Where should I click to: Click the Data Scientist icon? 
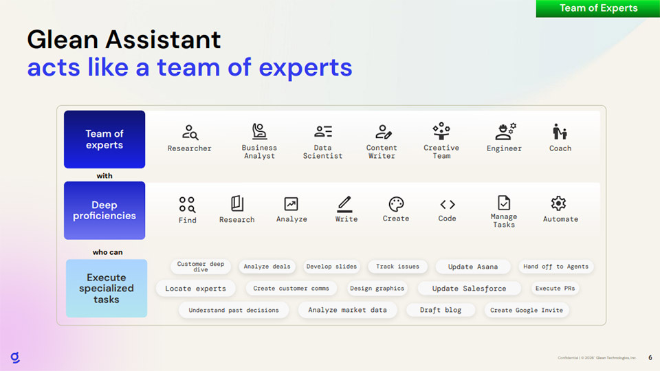(x=323, y=132)
